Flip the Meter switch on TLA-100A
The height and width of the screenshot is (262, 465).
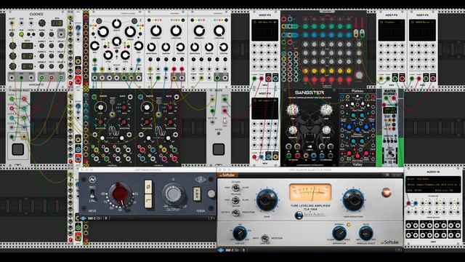tap(235, 212)
